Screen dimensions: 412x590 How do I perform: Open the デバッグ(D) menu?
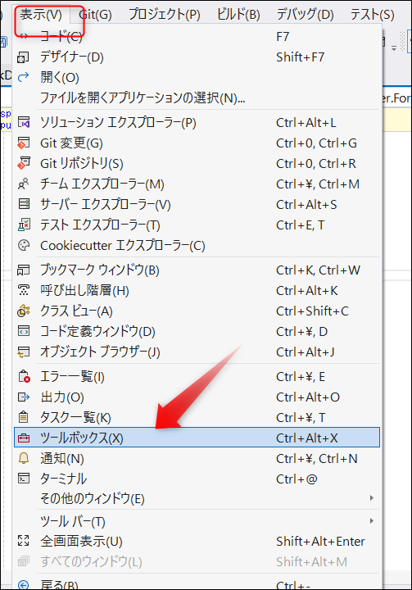tap(306, 15)
